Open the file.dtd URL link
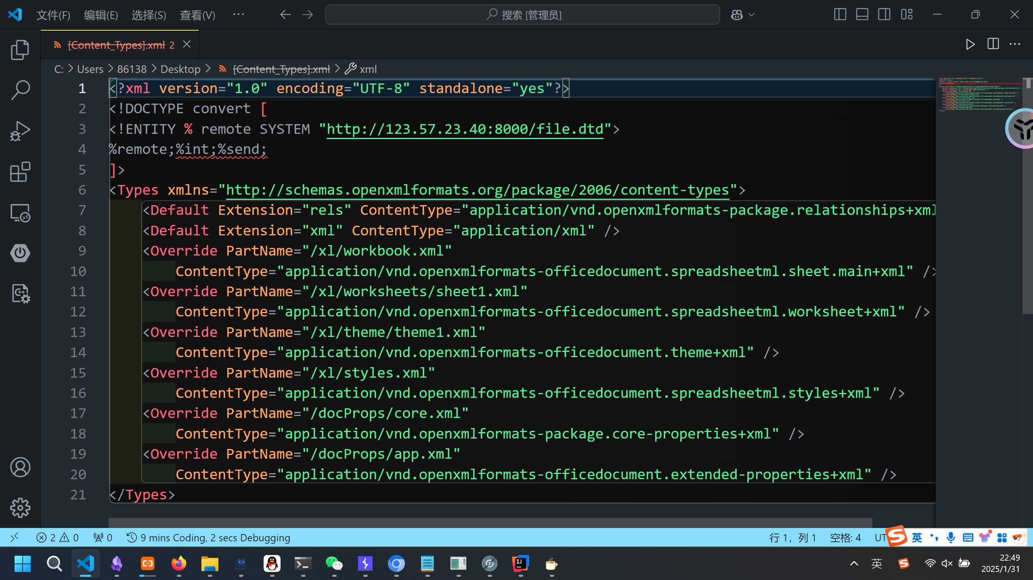 pyautogui.click(x=465, y=129)
